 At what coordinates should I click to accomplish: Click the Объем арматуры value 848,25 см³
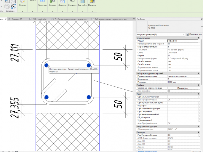(183, 129)
